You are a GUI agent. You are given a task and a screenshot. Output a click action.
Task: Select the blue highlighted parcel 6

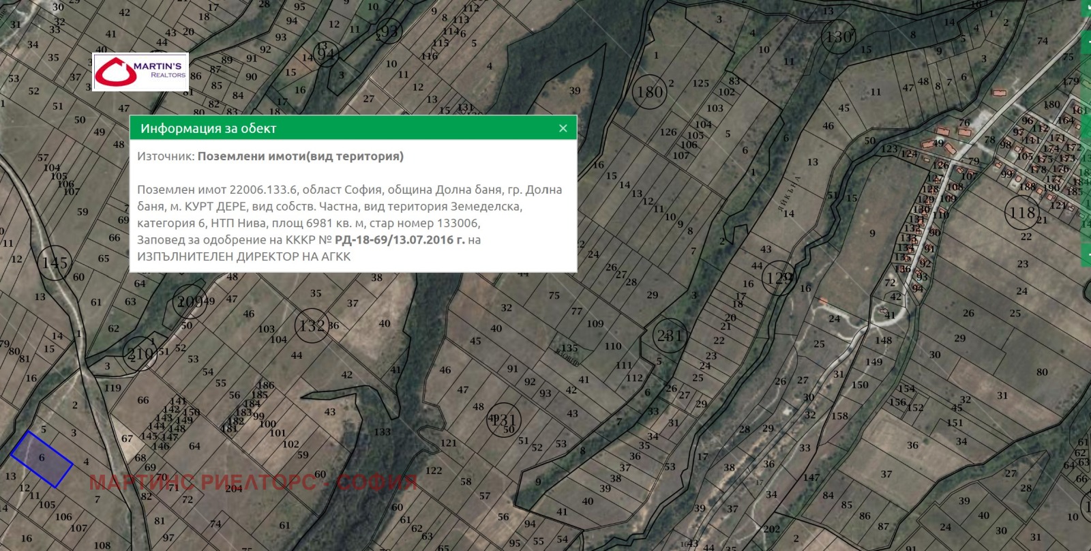tap(42, 459)
